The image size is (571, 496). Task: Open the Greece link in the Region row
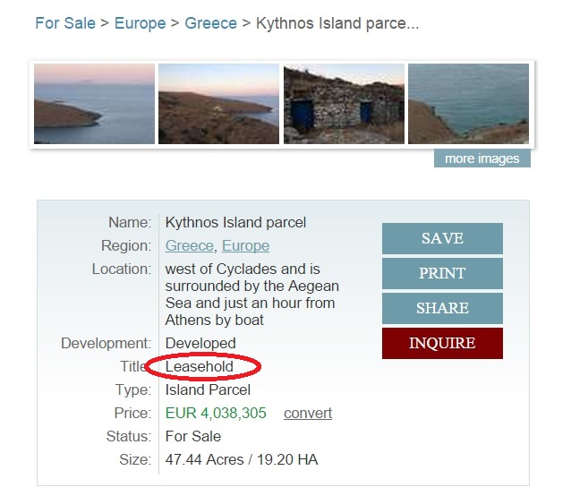[190, 245]
